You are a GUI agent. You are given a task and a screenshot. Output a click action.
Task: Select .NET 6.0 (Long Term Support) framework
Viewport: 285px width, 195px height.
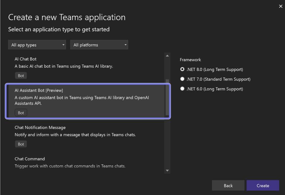point(182,89)
